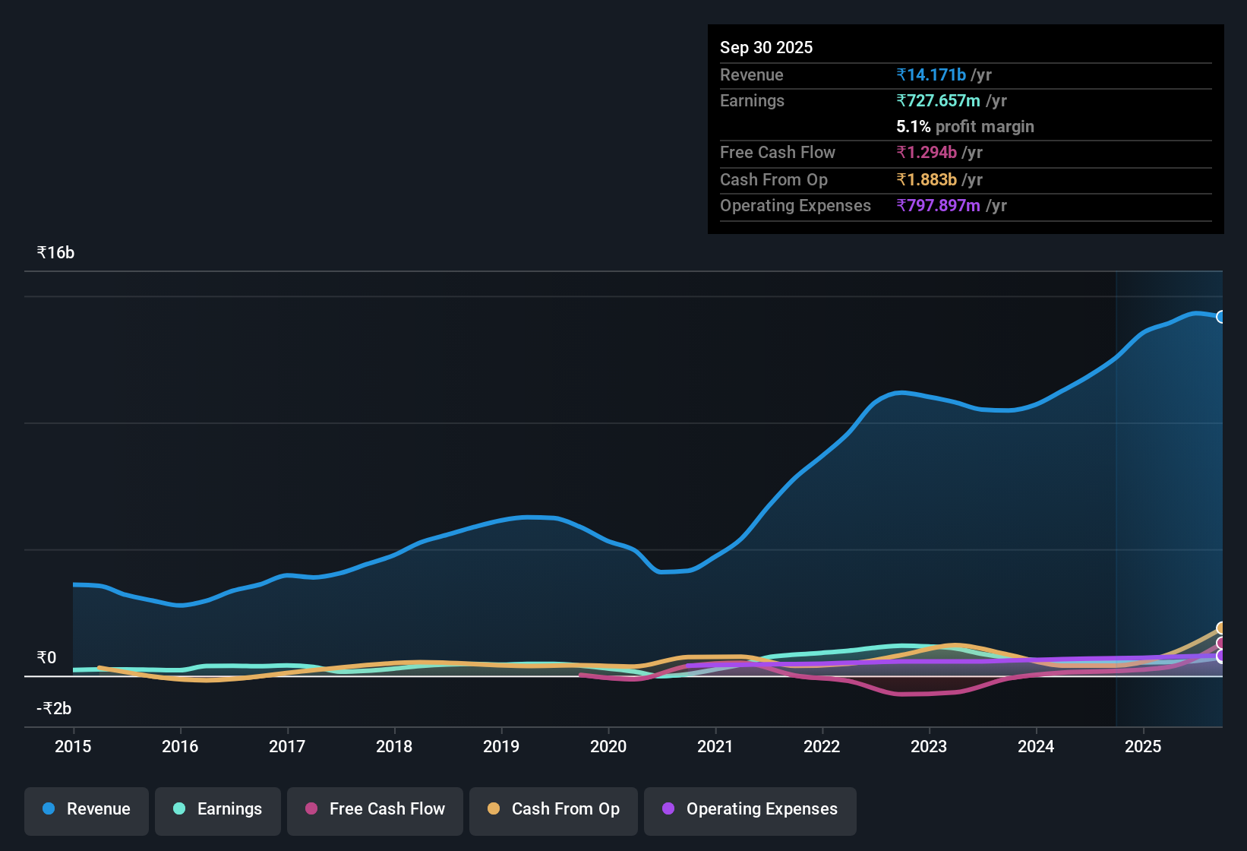Screen dimensions: 1247x851
Task: Click the orange Cash From Op legend dot
Action: tap(494, 809)
